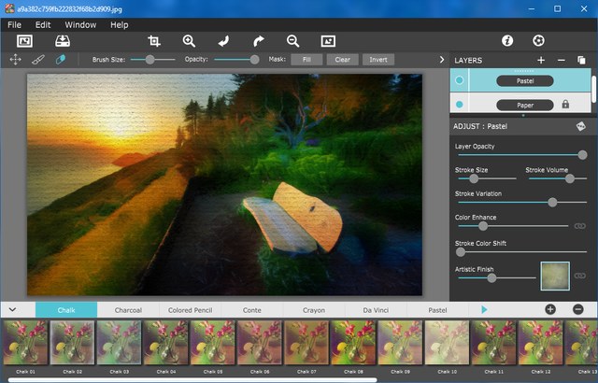This screenshot has width=598, height=383.
Task: Add a new layer with plus icon
Action: 541,60
